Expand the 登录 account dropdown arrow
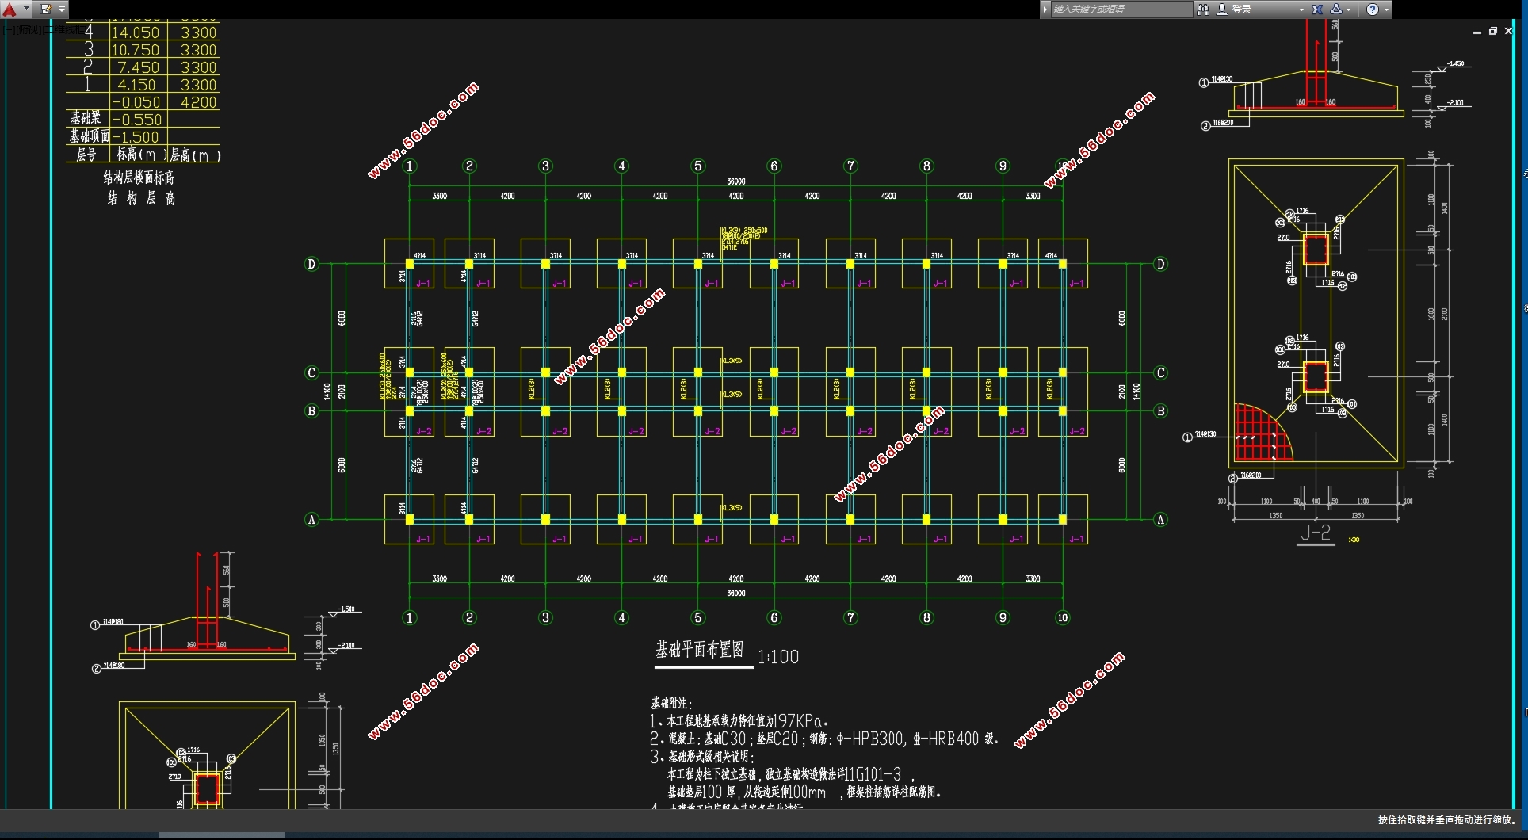Screen dimensions: 1528x840 1301,10
